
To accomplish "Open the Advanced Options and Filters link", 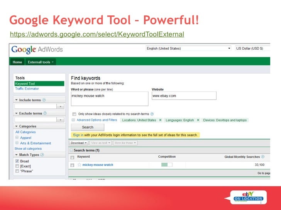I will pyautogui.click(x=97, y=120).
